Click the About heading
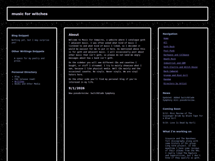 74,35
